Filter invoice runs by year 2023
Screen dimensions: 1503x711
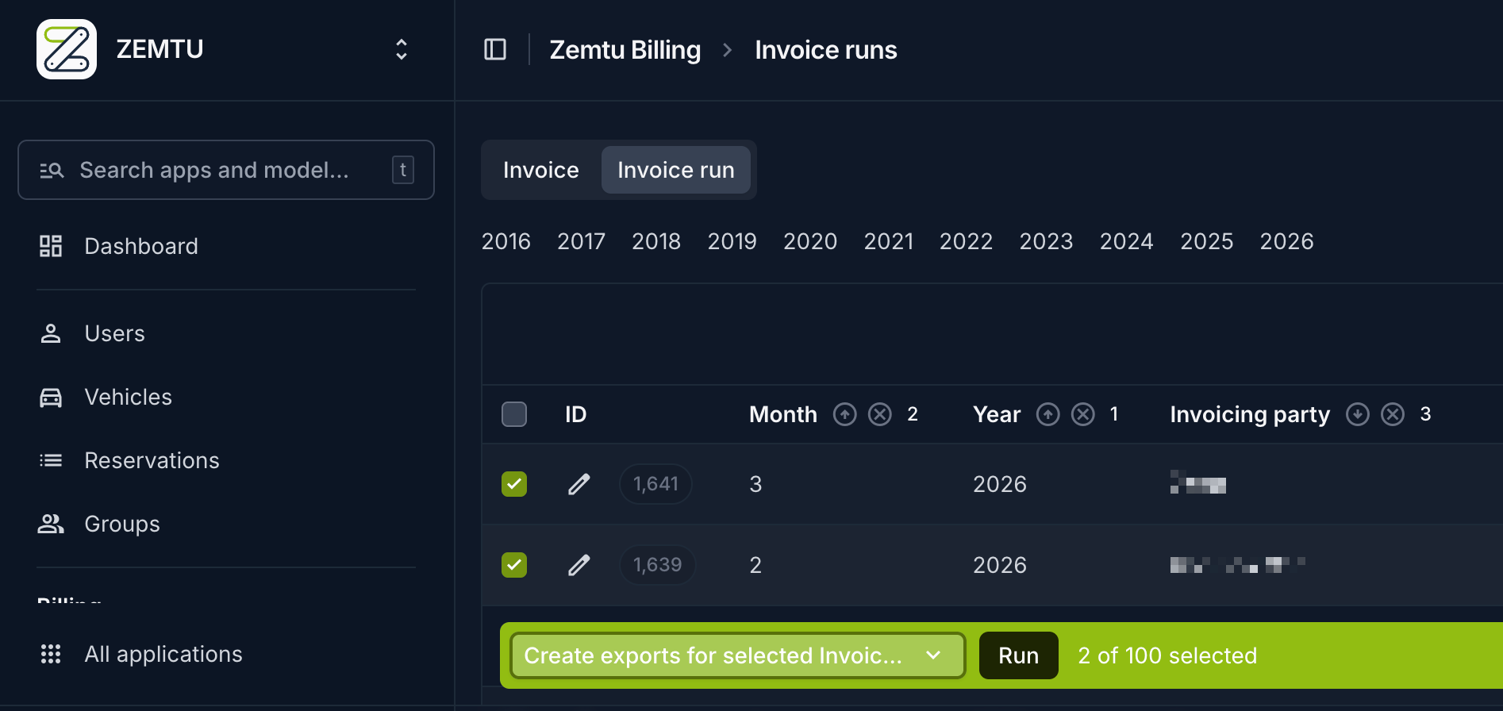pyautogui.click(x=1047, y=241)
